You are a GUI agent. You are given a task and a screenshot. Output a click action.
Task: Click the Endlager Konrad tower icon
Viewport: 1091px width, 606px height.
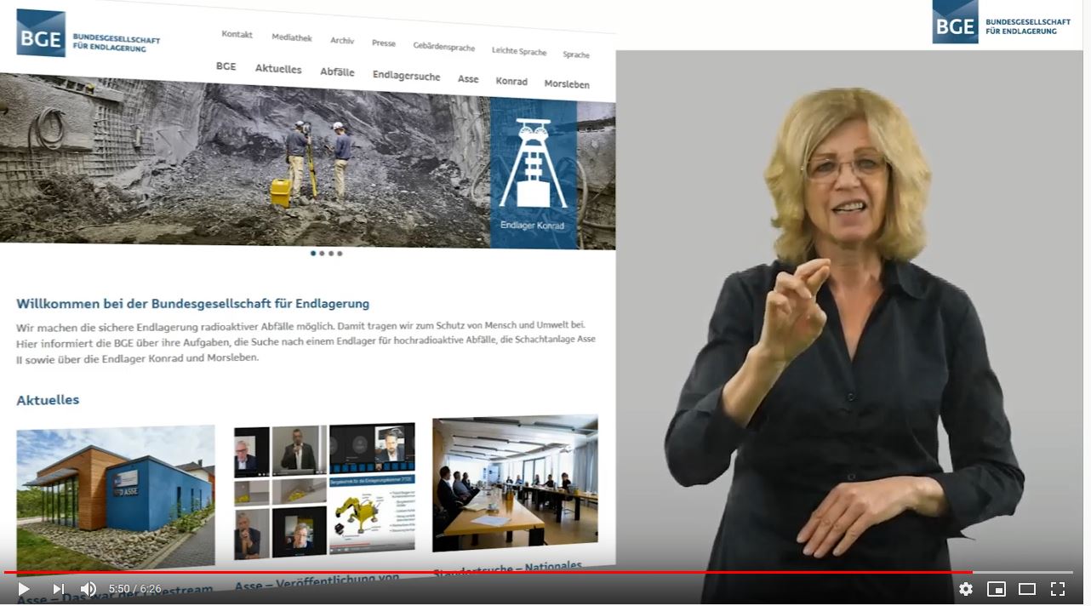(534, 163)
